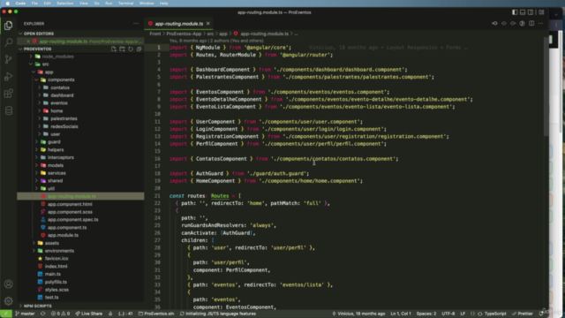Open Run and Debug view
Screen dimensions: 565x318
pos(8,77)
